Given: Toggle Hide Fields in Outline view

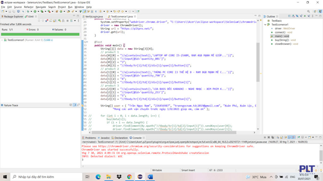Looking at the screenshot, I should 297,16.
